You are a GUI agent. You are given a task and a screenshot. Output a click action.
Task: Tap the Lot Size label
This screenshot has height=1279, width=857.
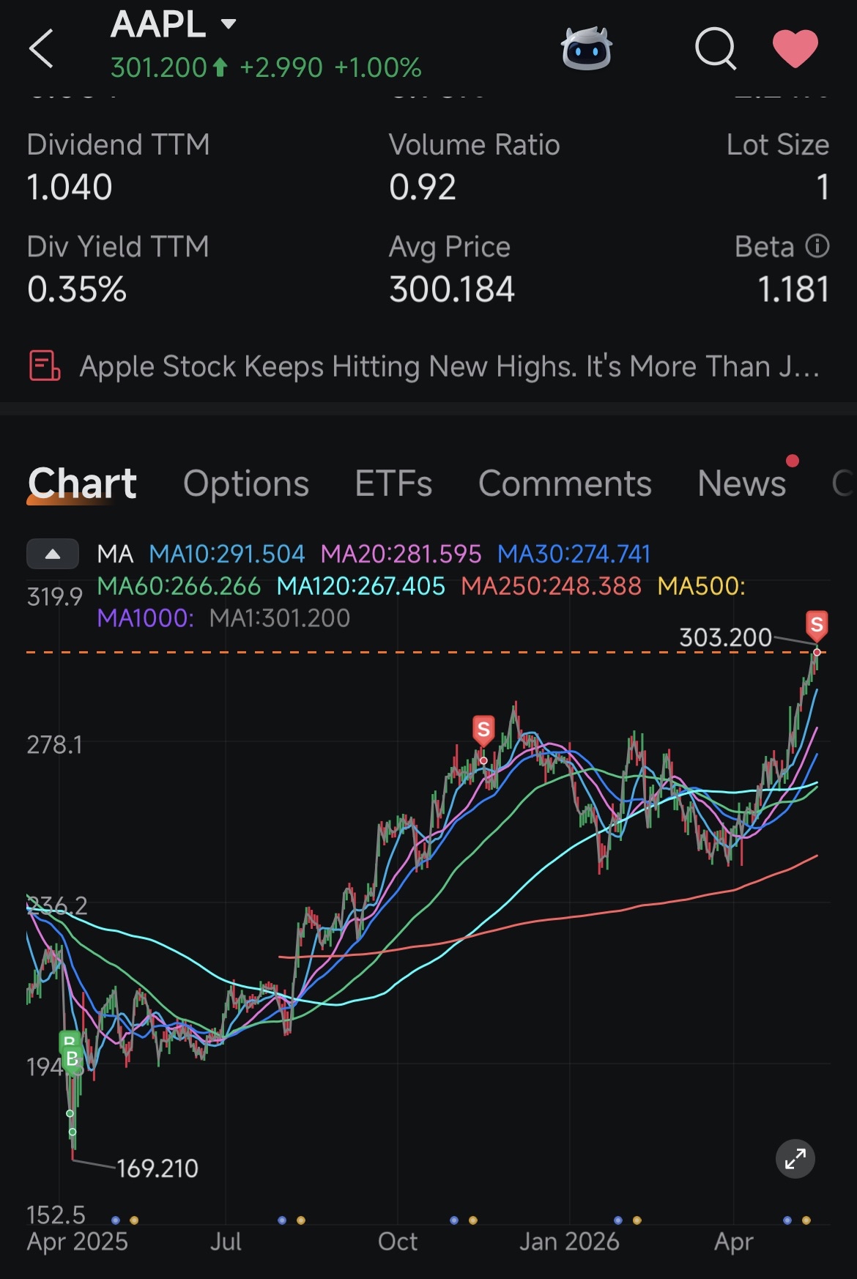tap(778, 145)
